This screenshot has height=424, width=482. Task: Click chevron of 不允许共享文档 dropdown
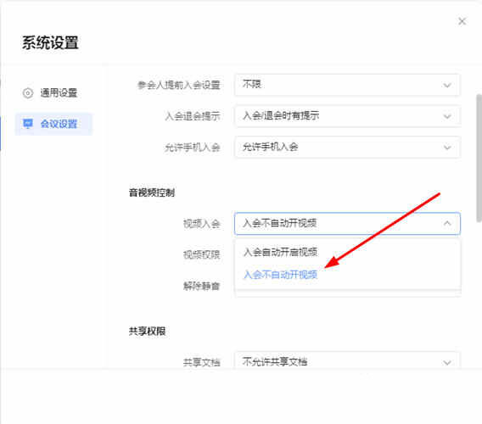pos(447,363)
